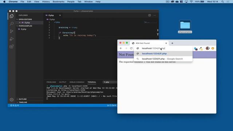Switch to the Problems panel tab
The image size is (233, 131).
pos(51,82)
